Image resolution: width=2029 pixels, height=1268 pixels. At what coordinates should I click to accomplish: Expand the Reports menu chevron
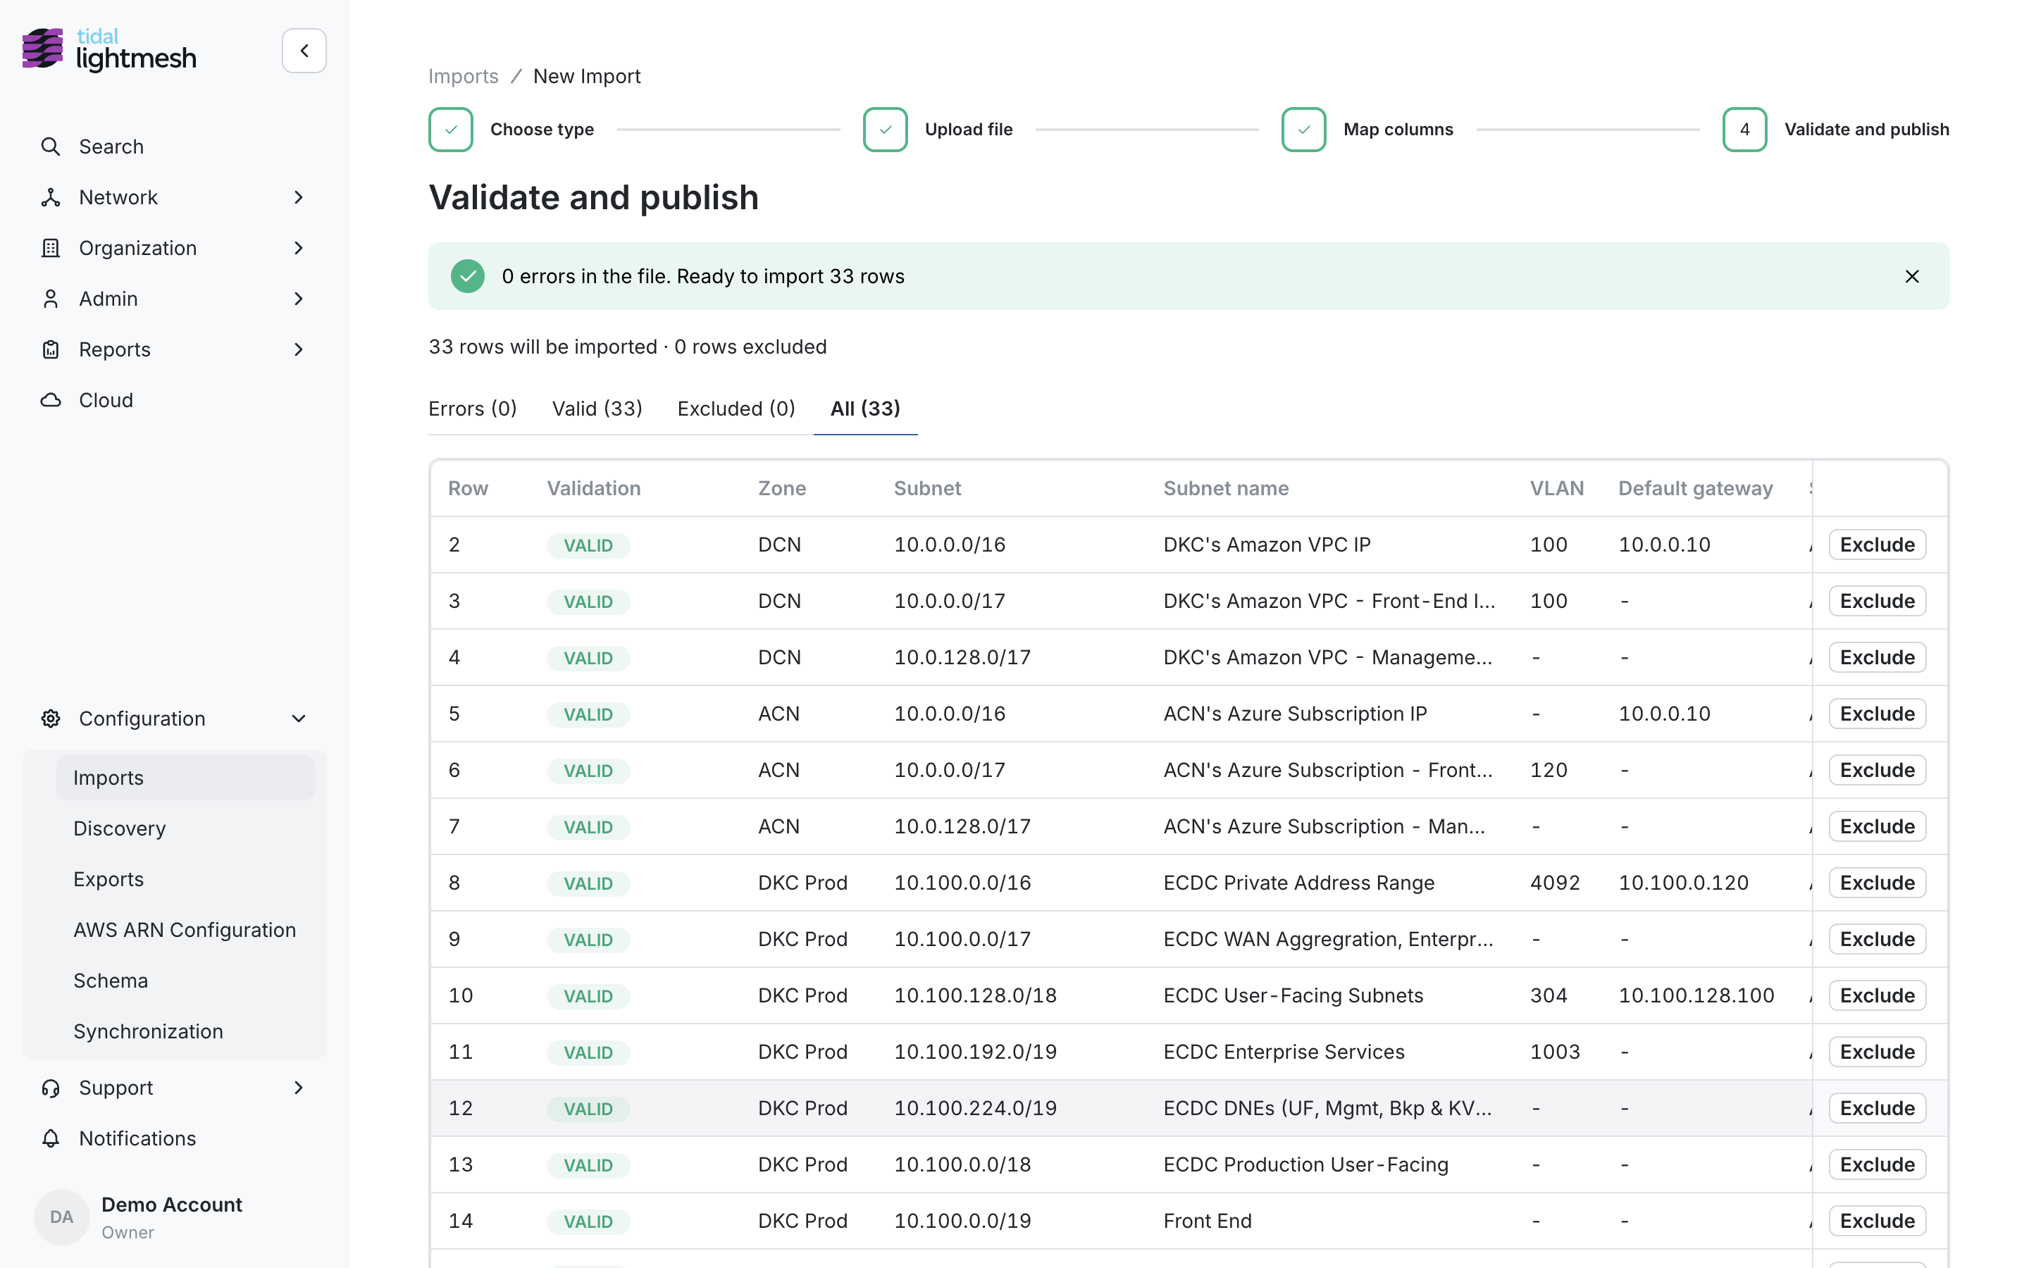[x=299, y=349]
